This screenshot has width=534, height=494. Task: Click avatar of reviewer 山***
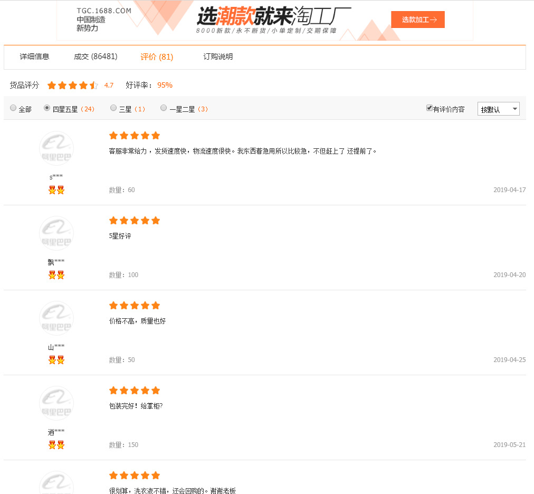(x=56, y=319)
